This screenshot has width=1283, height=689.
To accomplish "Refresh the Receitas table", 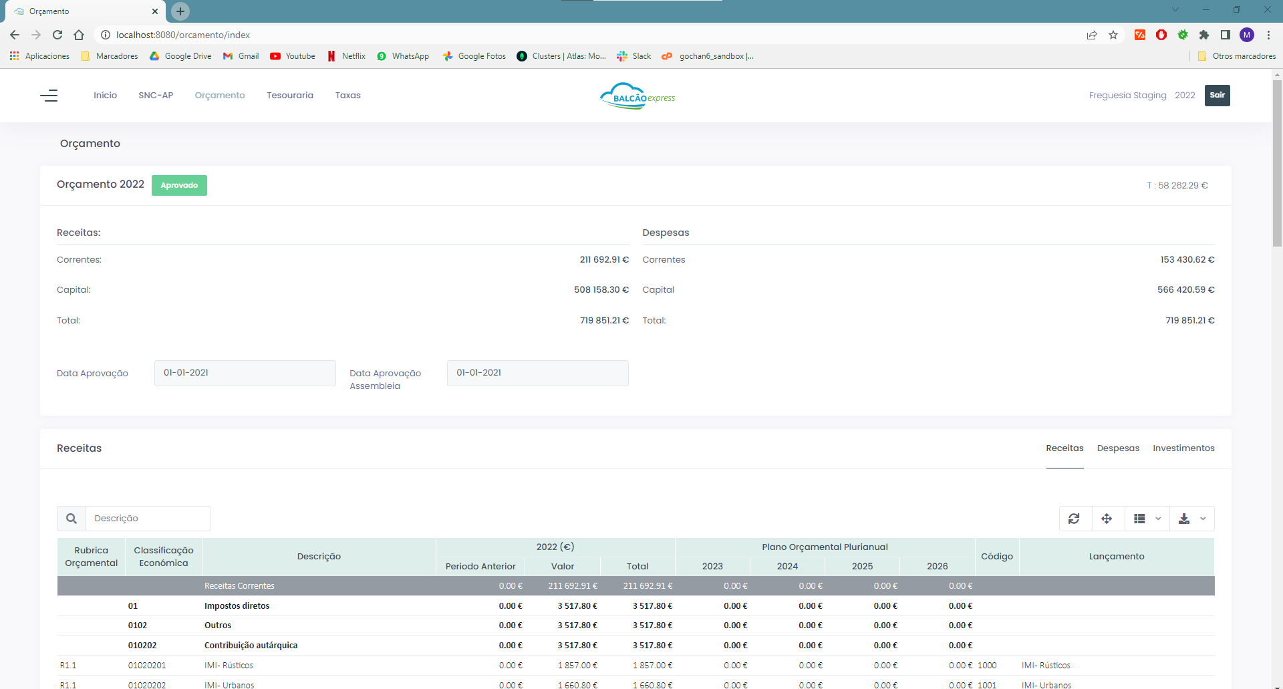I will pyautogui.click(x=1074, y=519).
